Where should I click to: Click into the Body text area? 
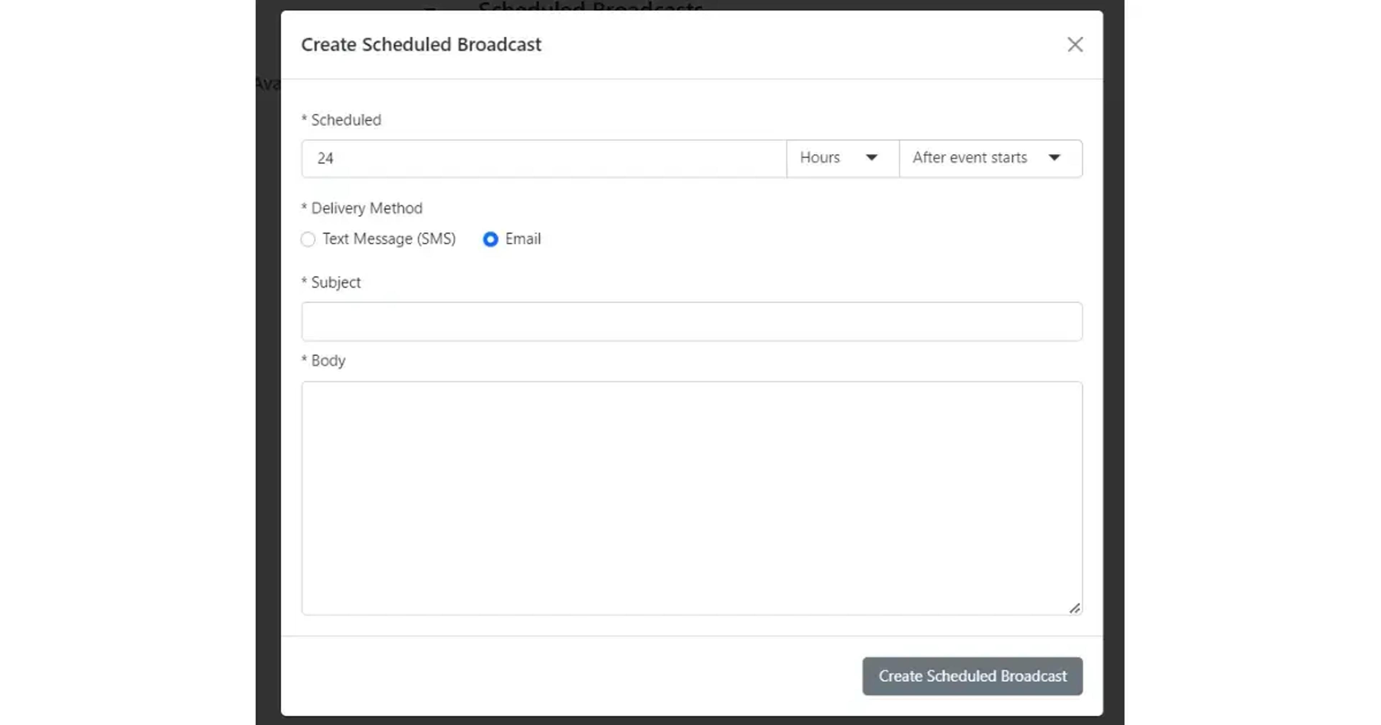click(x=692, y=498)
